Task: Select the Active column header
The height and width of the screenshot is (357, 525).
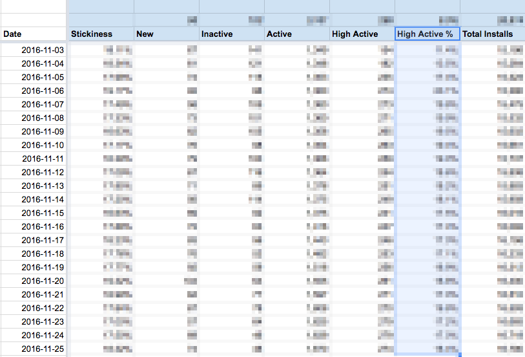Action: tap(297, 34)
